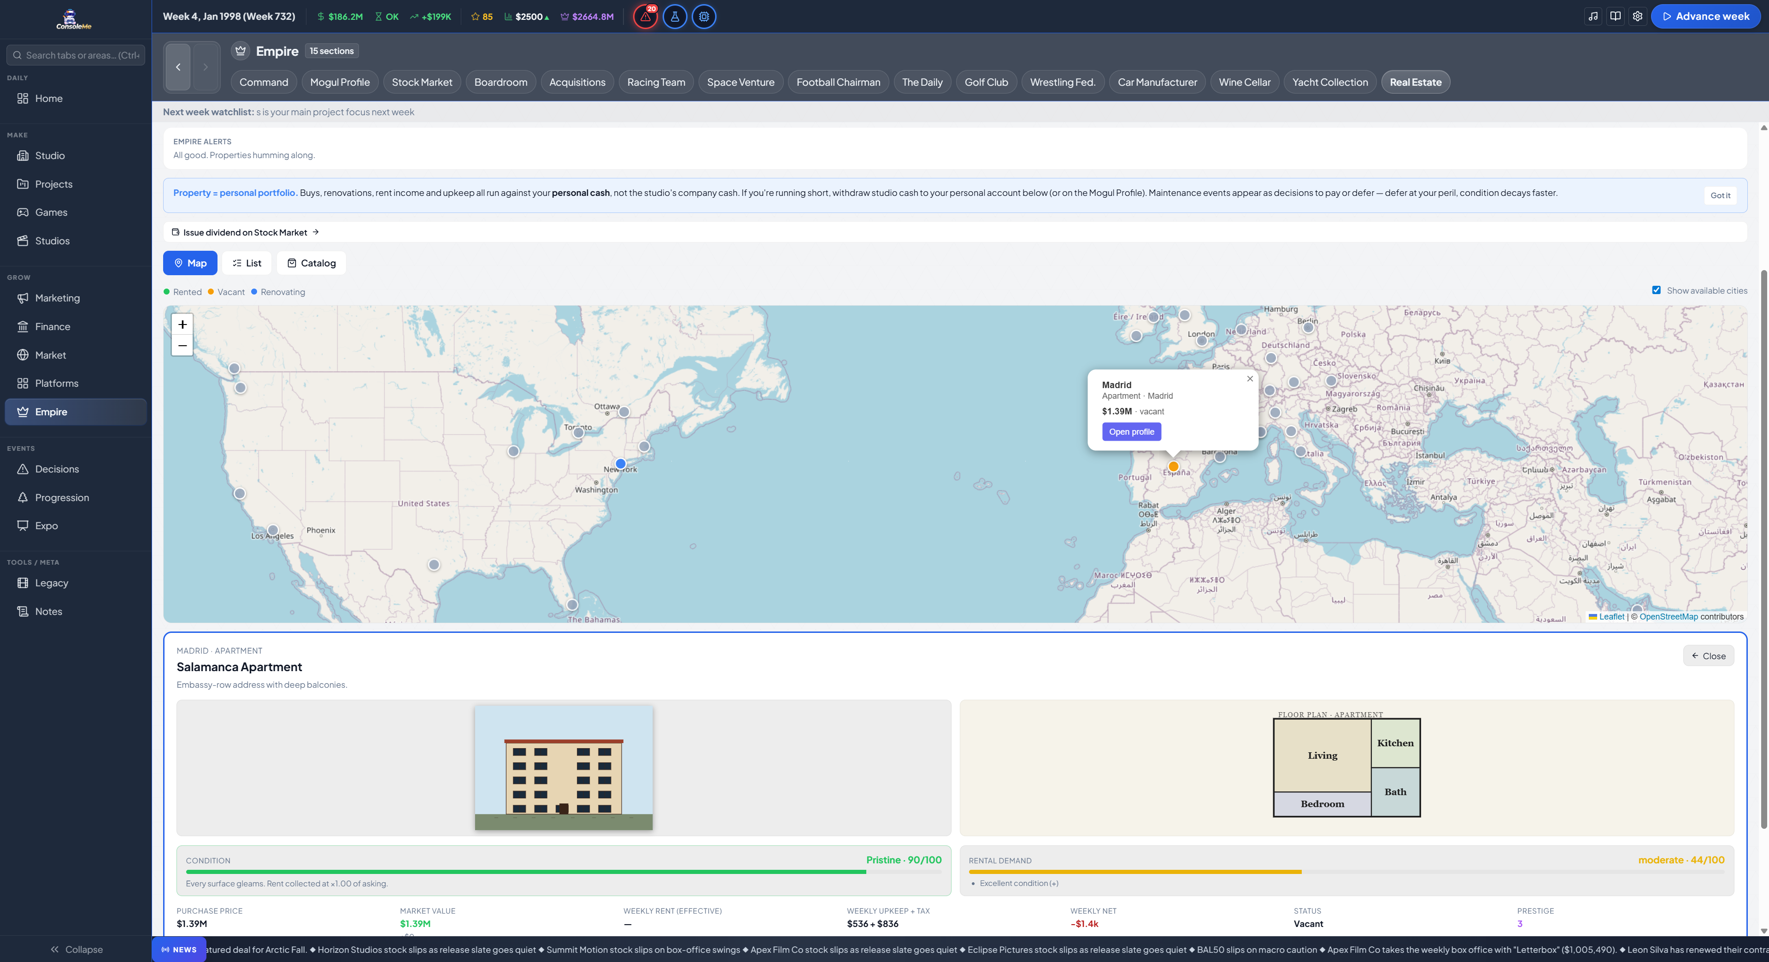Click the chip processor icon in top bar
Viewport: 1769px width, 962px height.
click(x=704, y=17)
